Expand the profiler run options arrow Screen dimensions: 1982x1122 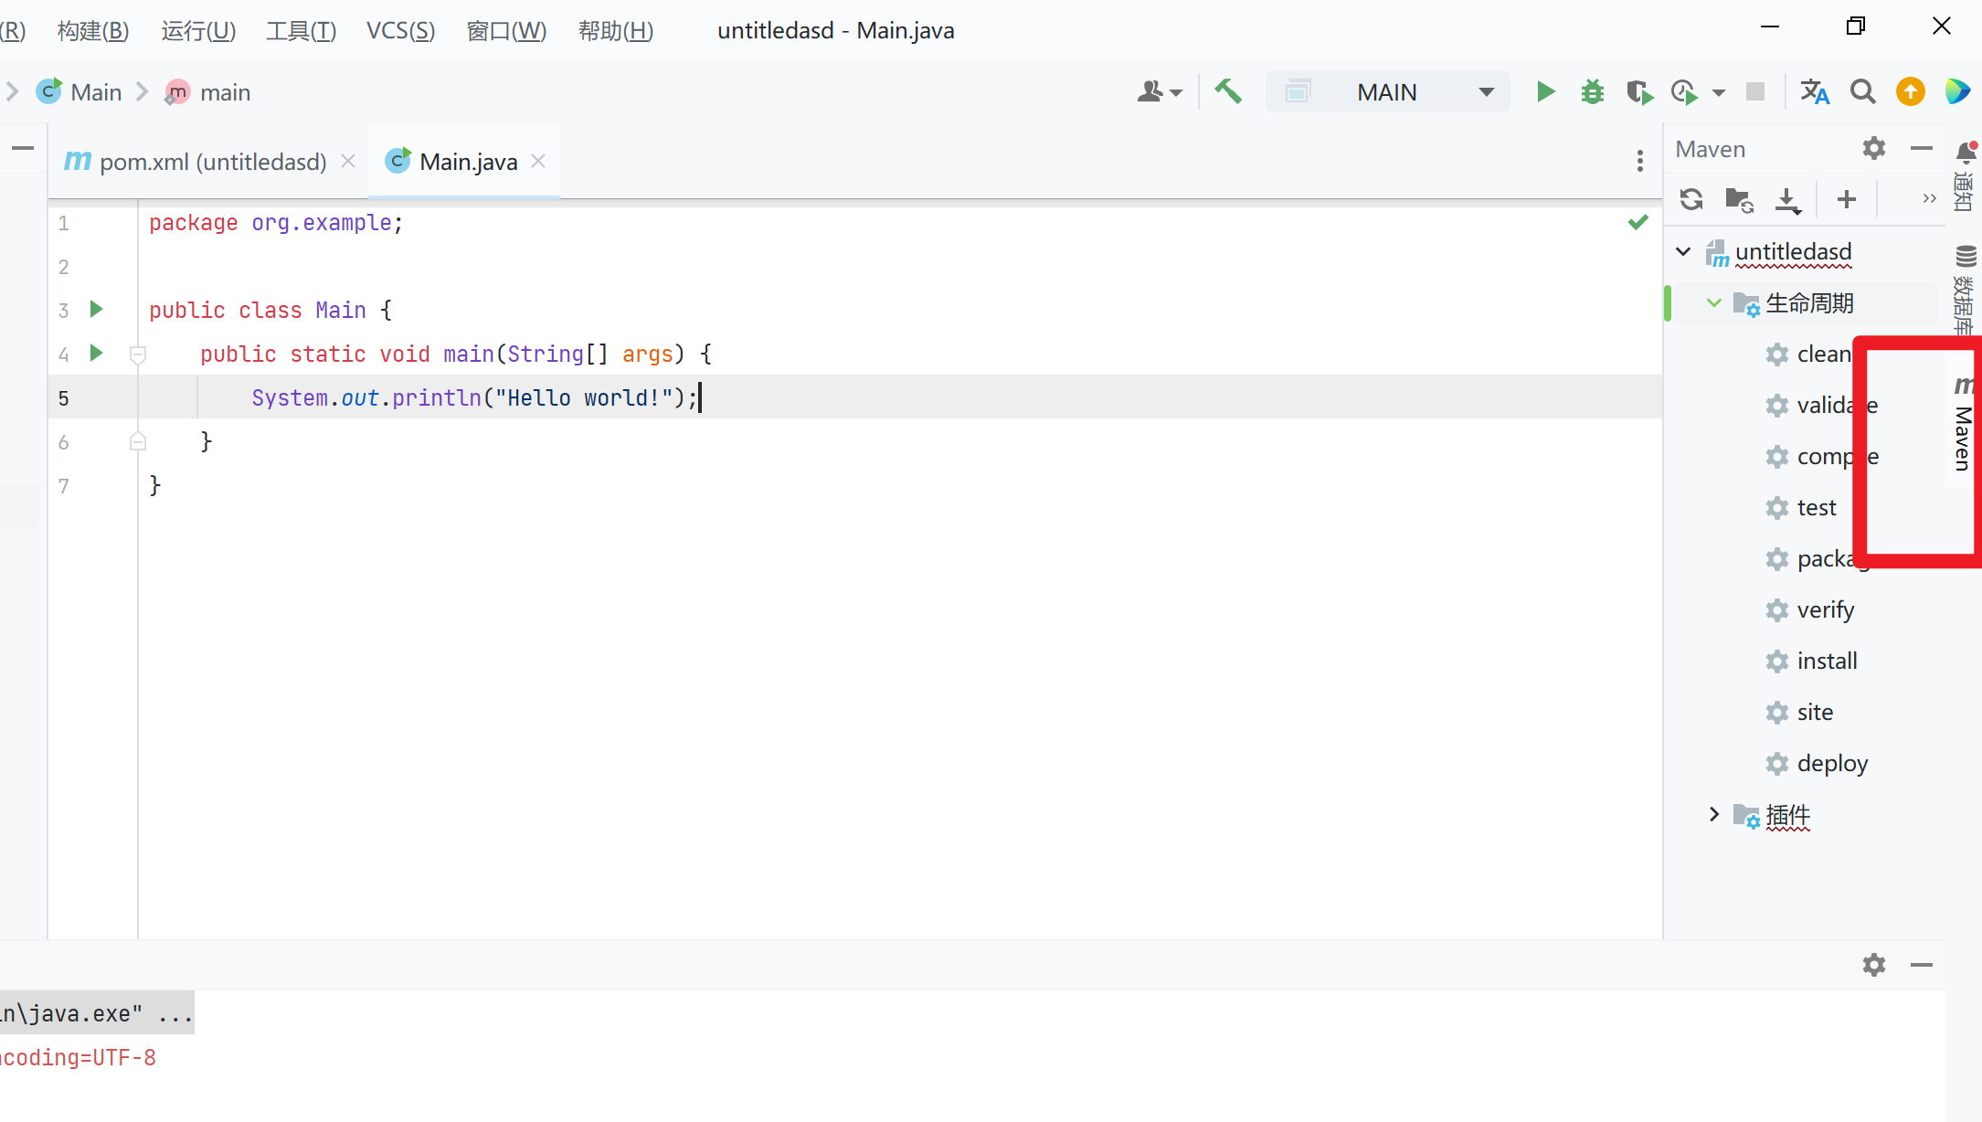click(x=1719, y=92)
